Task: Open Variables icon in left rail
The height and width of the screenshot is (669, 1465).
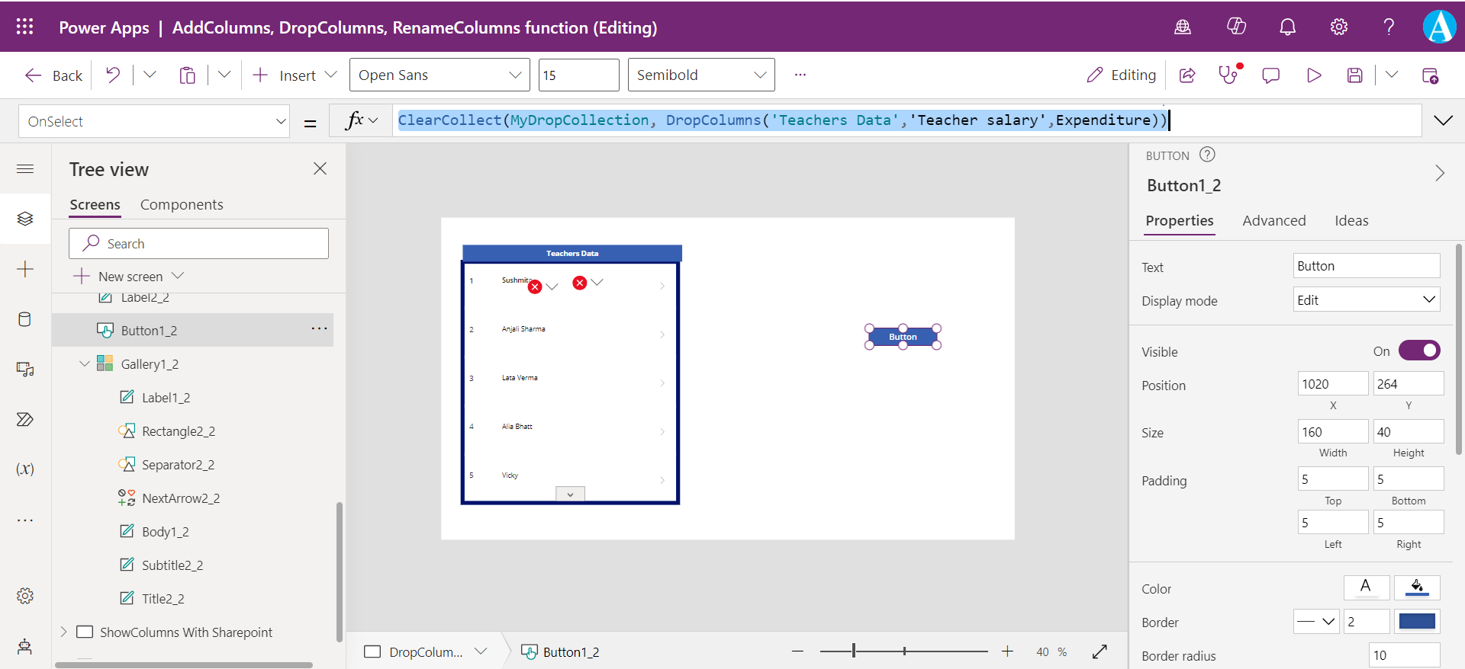Action: coord(25,469)
